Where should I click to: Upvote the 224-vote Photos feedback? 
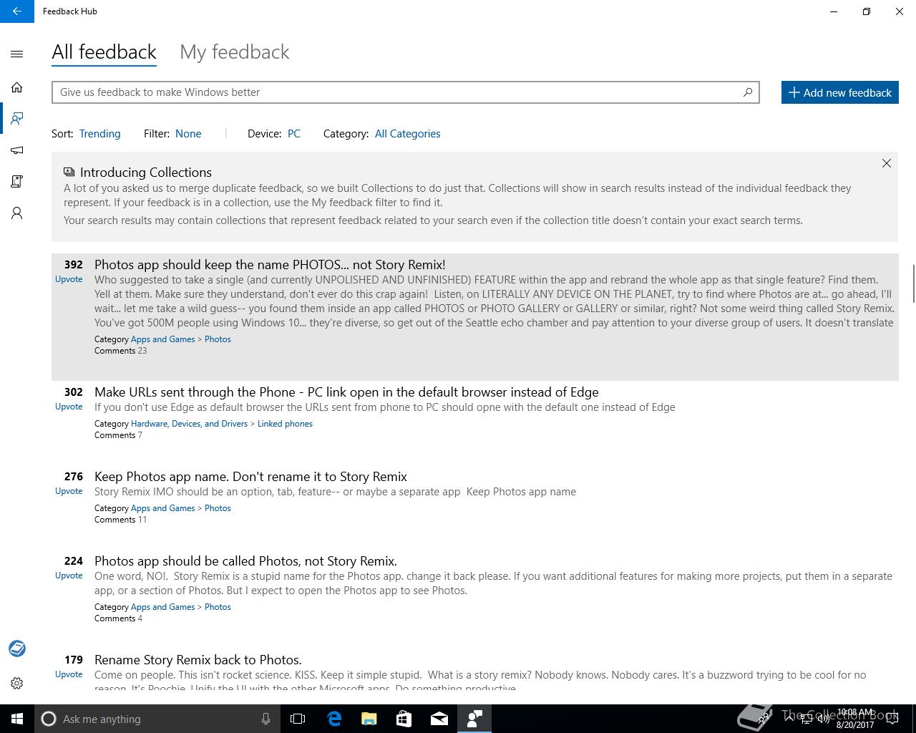69,576
